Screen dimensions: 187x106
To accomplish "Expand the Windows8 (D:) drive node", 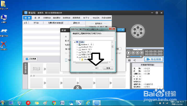I will pos(77,47).
